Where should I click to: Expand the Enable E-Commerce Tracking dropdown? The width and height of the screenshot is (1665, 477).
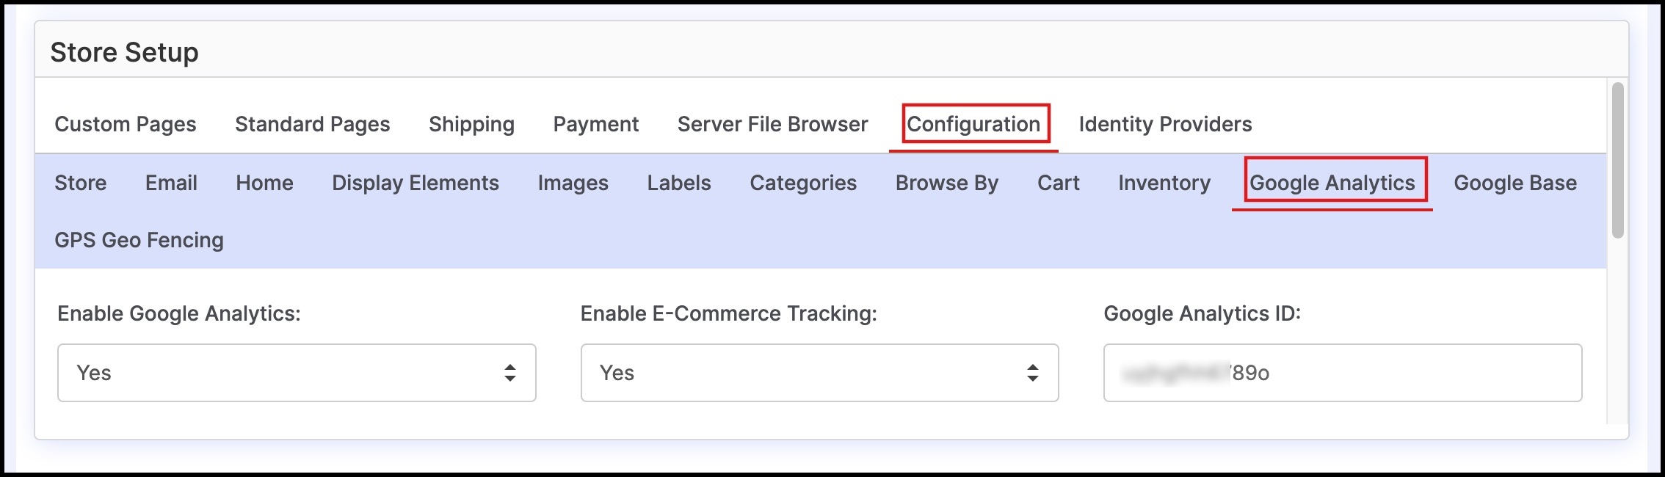819,373
